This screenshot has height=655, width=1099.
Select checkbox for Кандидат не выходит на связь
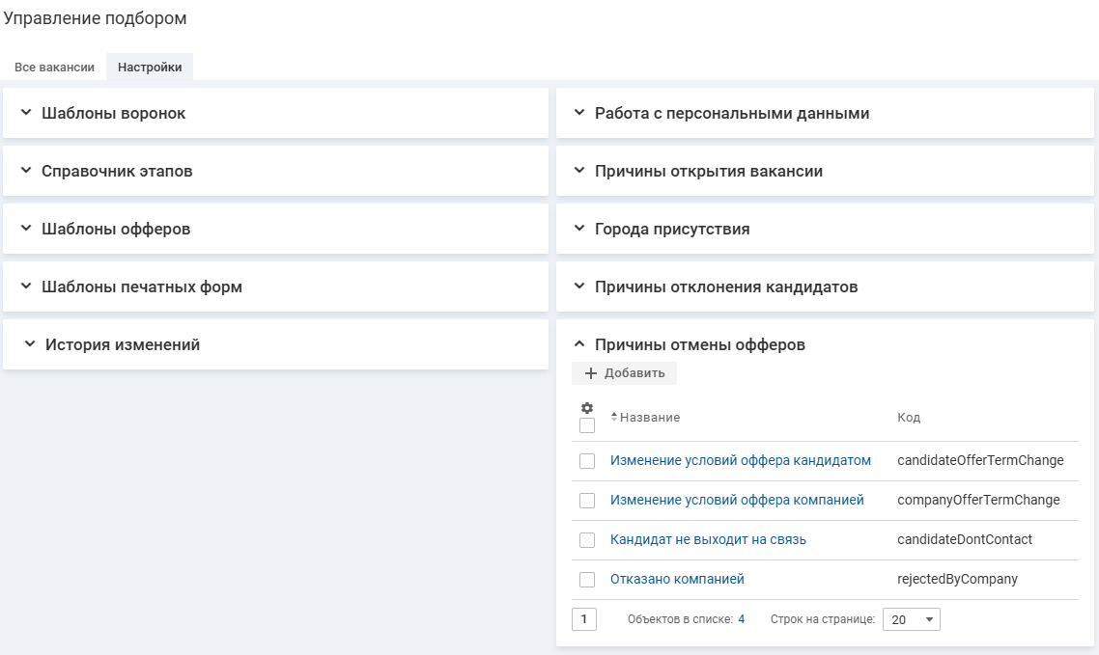[x=587, y=540]
